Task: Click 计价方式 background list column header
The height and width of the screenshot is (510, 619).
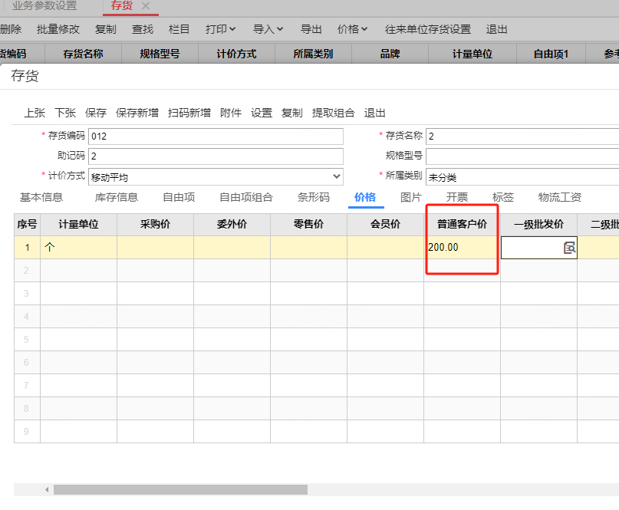Action: pos(236,54)
